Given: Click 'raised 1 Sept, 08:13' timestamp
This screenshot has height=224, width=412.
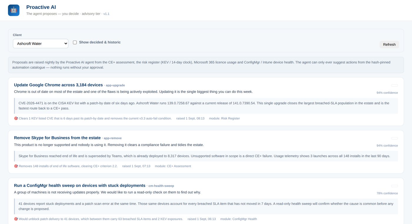Looking at the screenshot, I should point(190,118).
